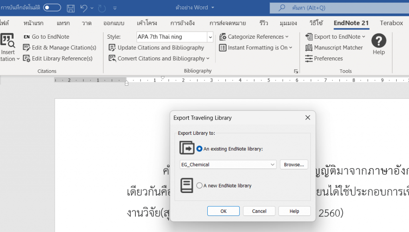This screenshot has height=232, width=409.
Task: Open Categorize References menu
Action: pyautogui.click(x=254, y=37)
